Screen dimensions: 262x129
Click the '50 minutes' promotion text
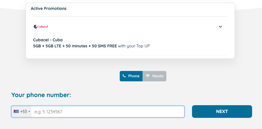[x=77, y=46]
